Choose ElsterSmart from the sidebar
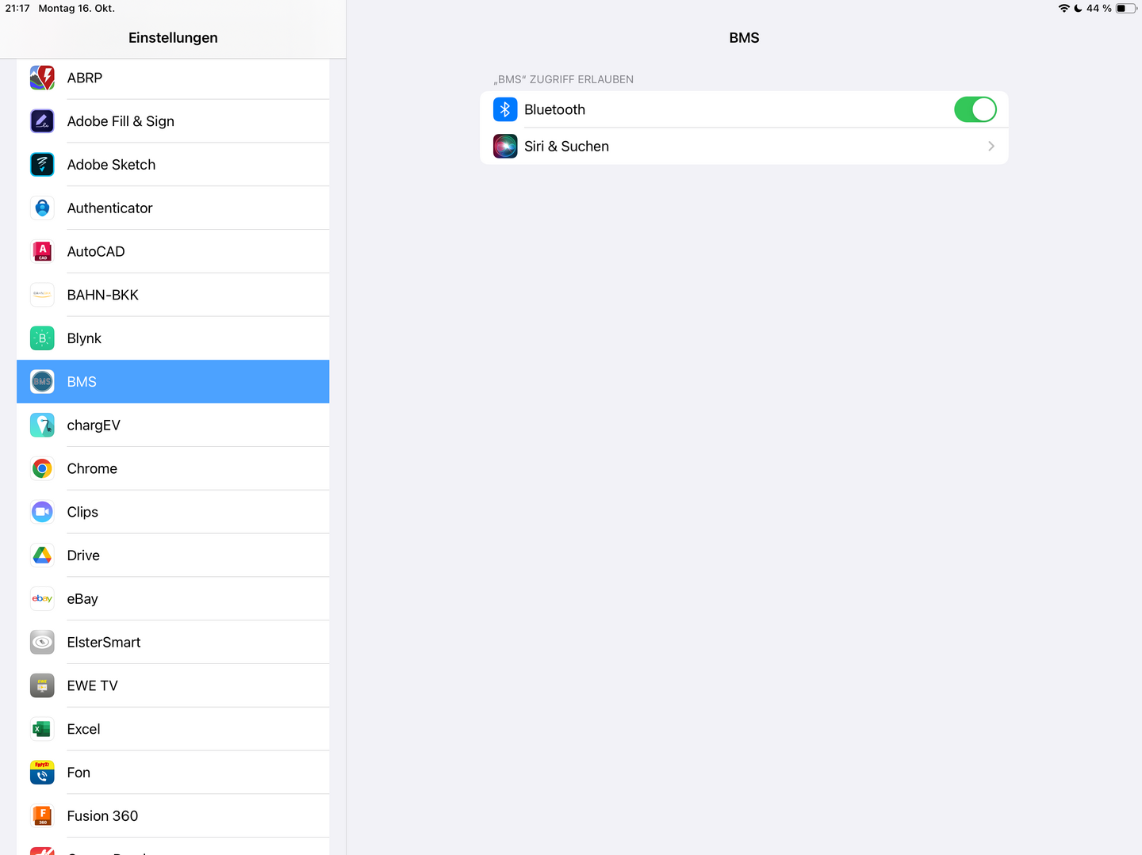This screenshot has width=1142, height=855. (173, 643)
